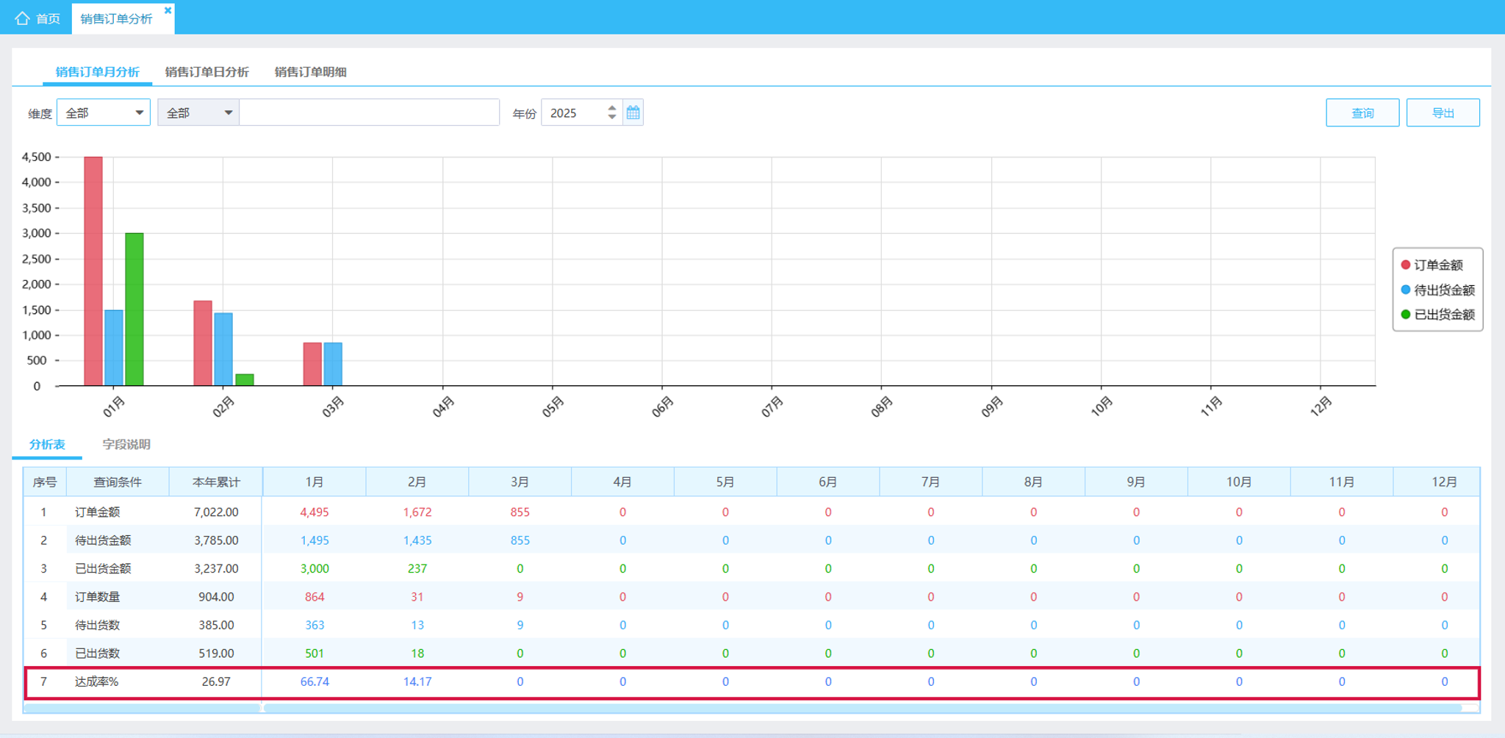The image size is (1505, 738).
Task: Open the second 全部 dropdown
Action: tap(198, 112)
